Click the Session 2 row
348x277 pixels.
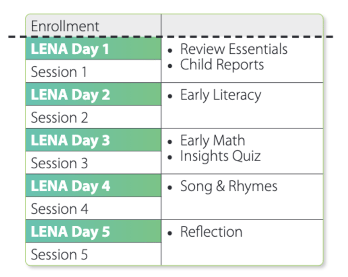[x=59, y=118]
